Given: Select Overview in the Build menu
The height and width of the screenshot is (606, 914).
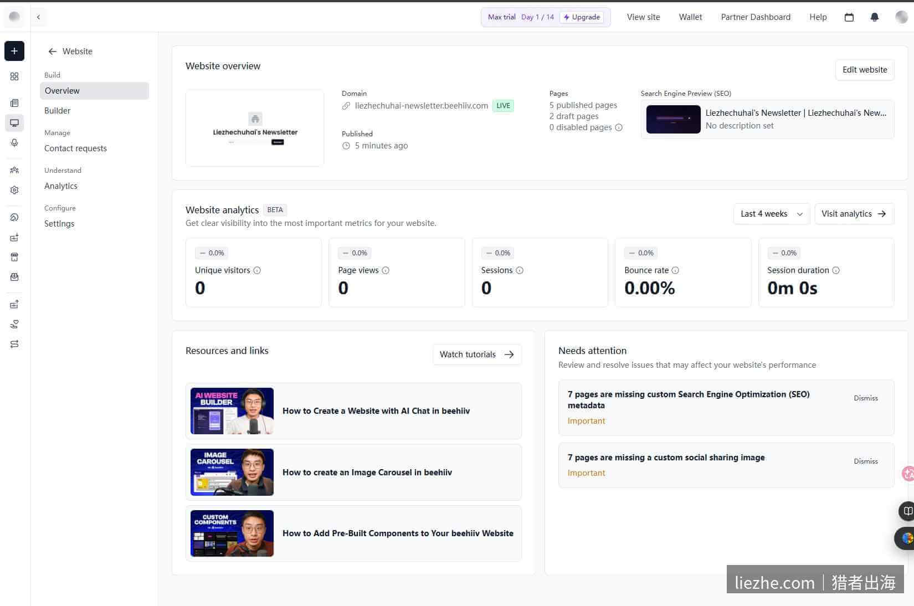Looking at the screenshot, I should (x=94, y=91).
